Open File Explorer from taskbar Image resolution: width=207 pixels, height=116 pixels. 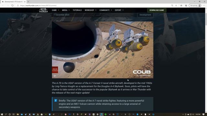pyautogui.click(x=18, y=114)
